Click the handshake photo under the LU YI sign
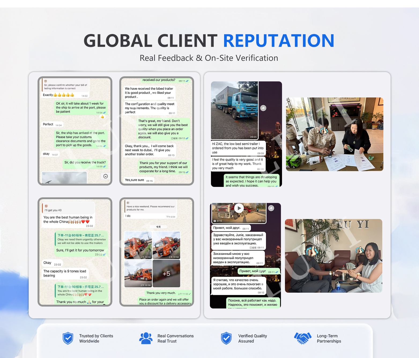The height and width of the screenshot is (358, 419). point(333,256)
